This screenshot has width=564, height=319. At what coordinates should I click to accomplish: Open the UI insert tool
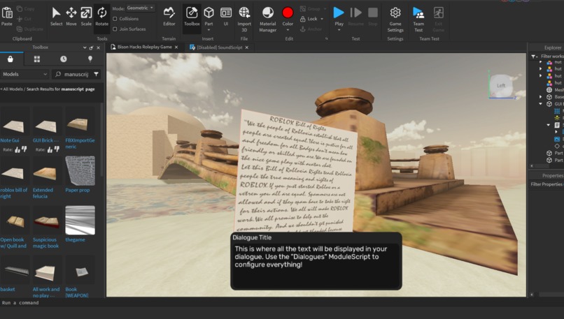click(226, 17)
